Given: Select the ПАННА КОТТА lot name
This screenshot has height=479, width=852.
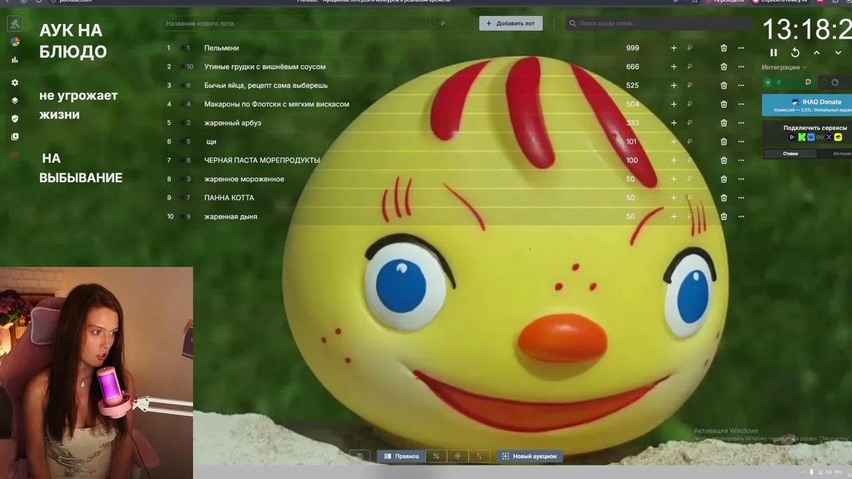Looking at the screenshot, I should coord(229,198).
